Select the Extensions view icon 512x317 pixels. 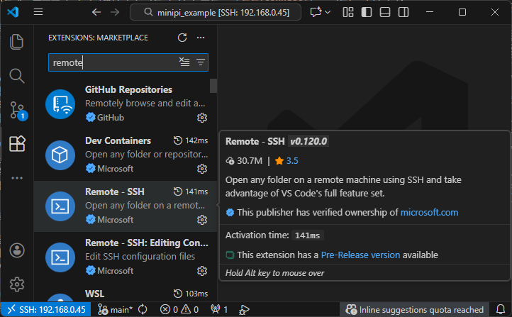click(x=17, y=144)
